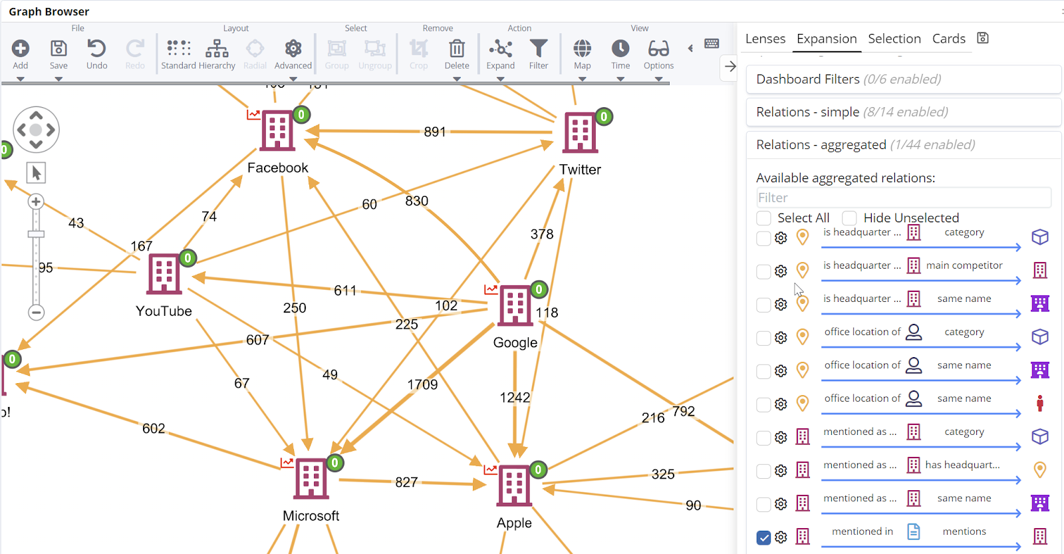
Task: Click the green 0 badge on Twitter
Action: [604, 116]
